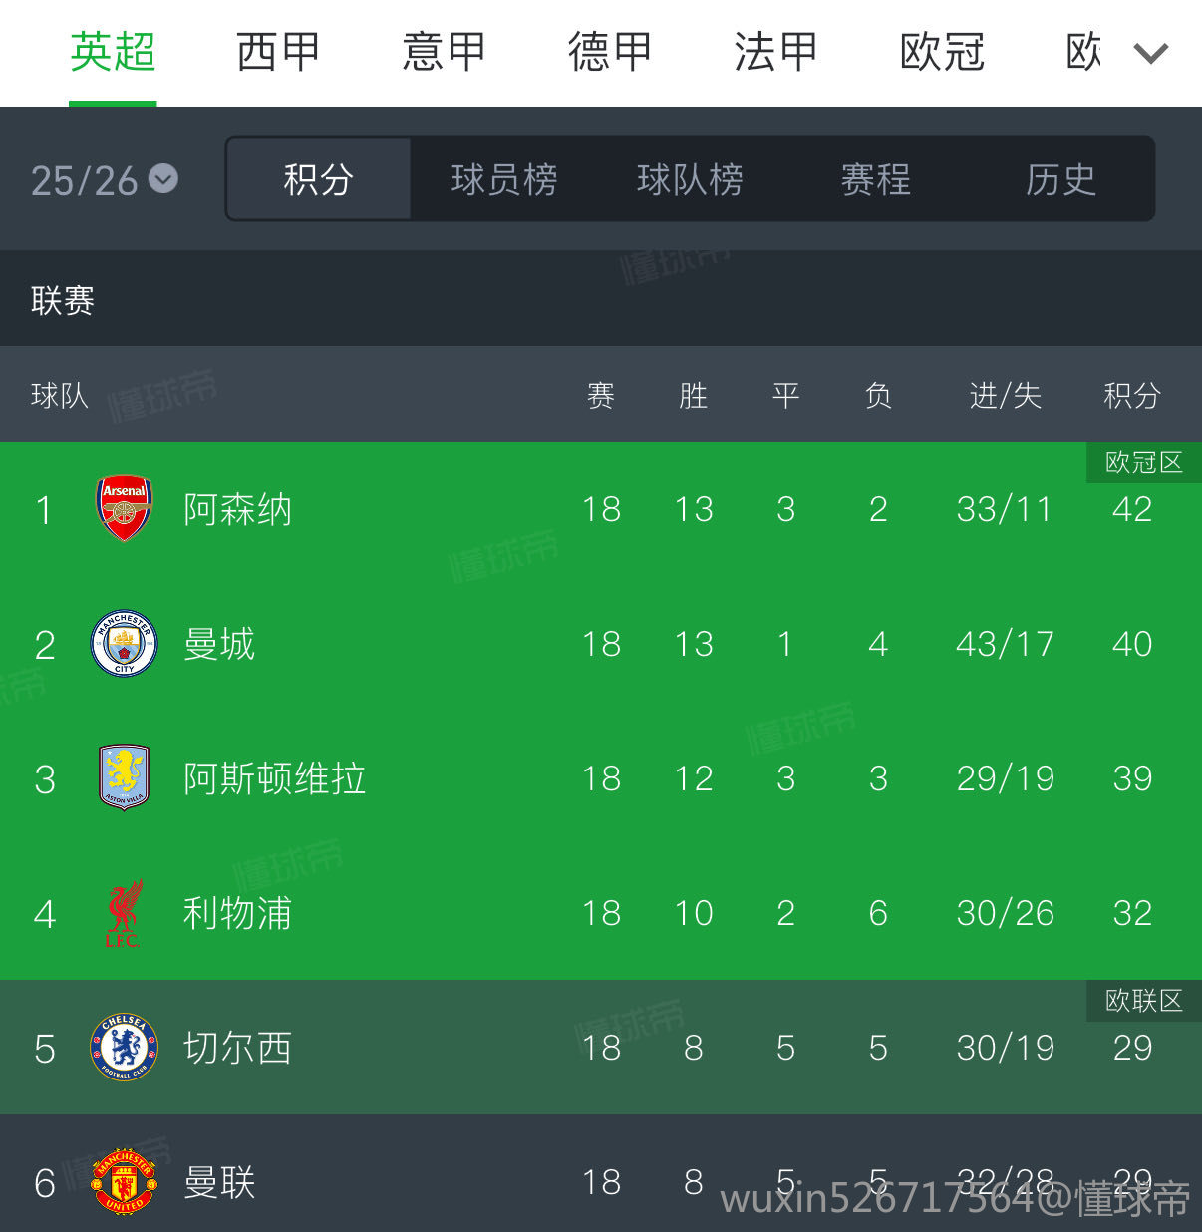Viewport: 1202px width, 1232px height.
Task: Switch to 西甲 league tab
Action: coord(277,52)
